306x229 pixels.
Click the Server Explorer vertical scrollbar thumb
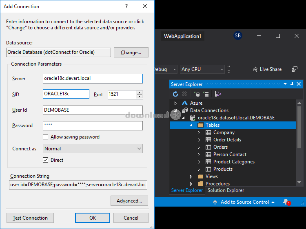299,127
